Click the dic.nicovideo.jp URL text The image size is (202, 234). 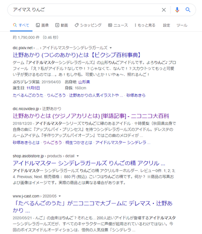coord(26,109)
